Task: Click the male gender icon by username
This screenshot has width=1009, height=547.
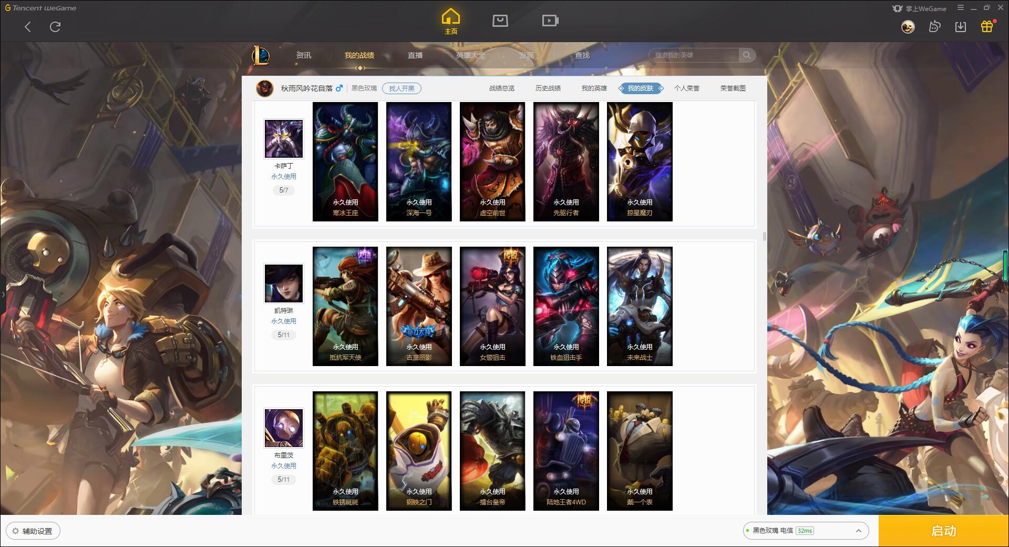Action: tap(339, 88)
